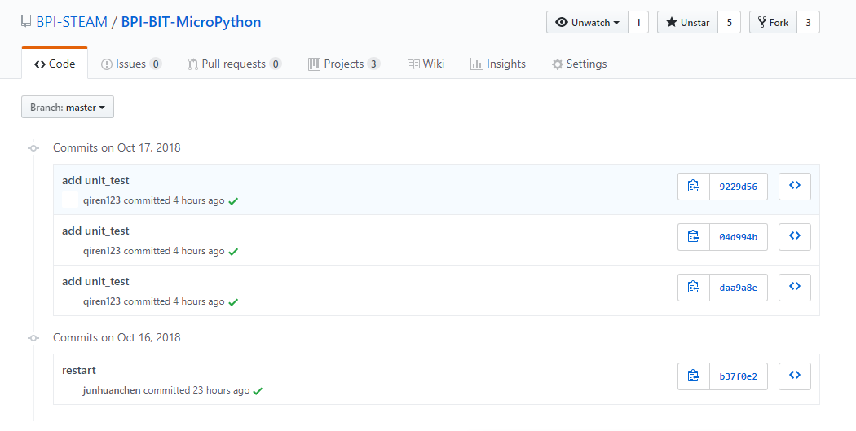856x431 pixels.
Task: Switch to the Code tab
Action: pyautogui.click(x=55, y=64)
